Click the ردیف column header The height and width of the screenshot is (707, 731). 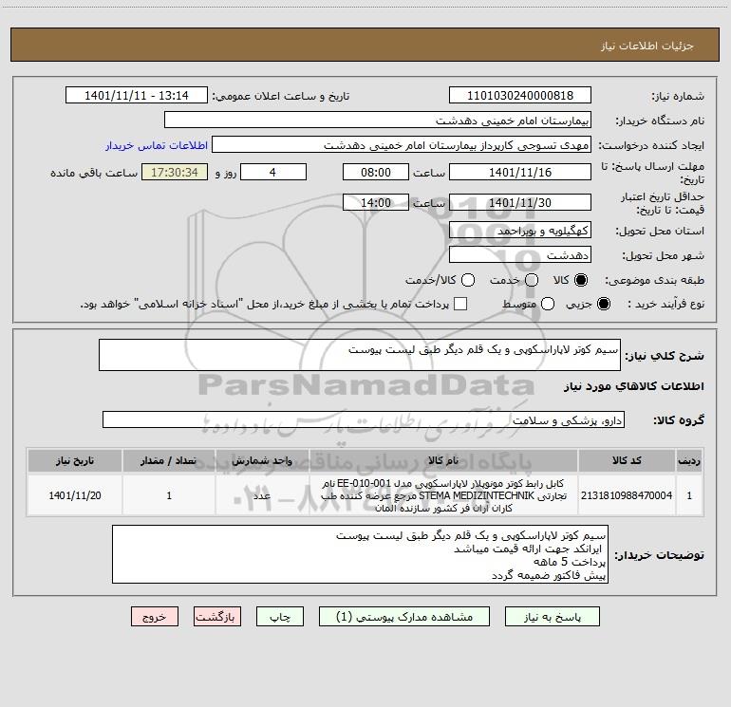click(689, 460)
